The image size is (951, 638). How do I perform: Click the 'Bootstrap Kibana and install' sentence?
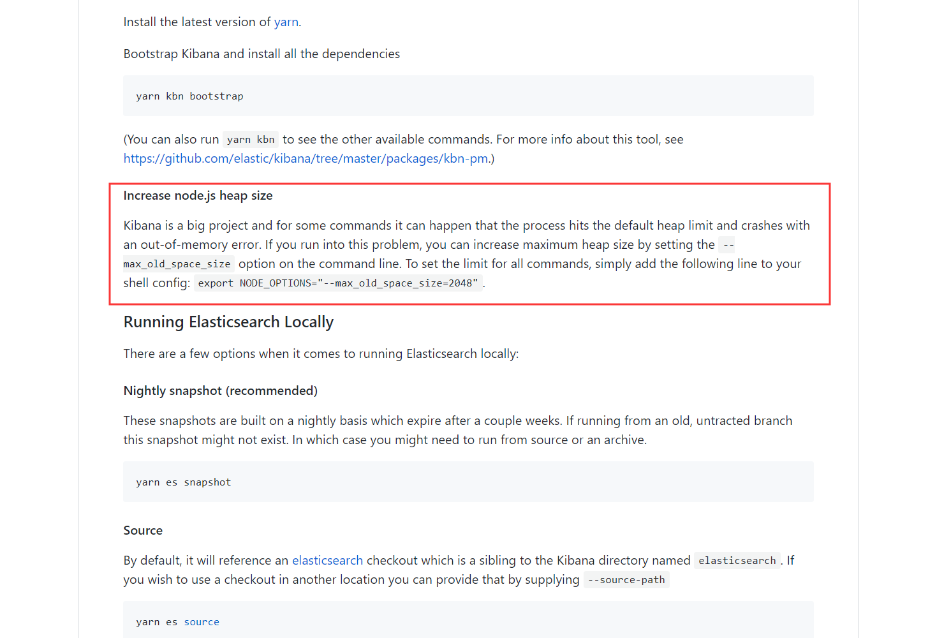tap(262, 54)
